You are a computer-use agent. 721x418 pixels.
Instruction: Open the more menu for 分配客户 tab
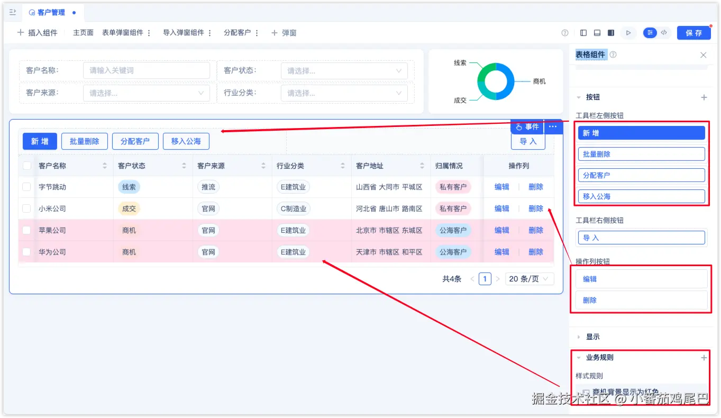[x=257, y=33]
